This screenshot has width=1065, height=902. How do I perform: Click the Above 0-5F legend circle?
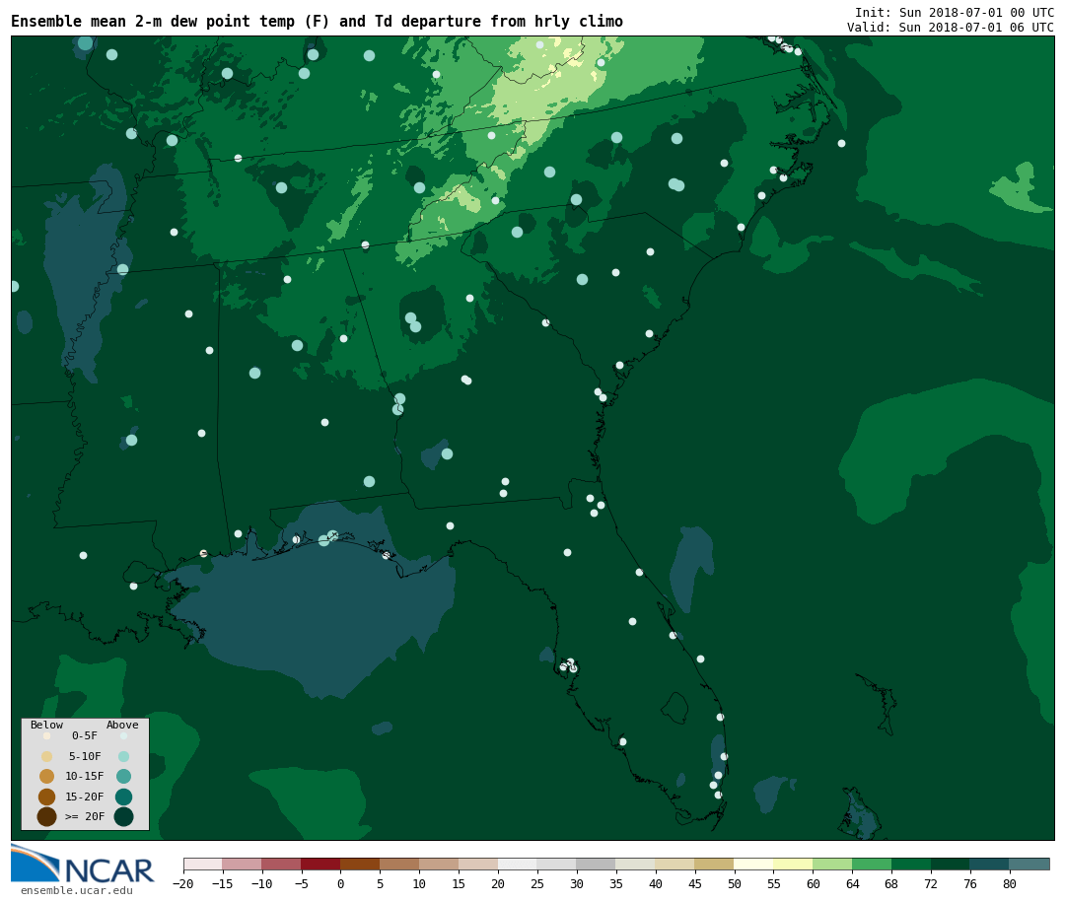(123, 735)
